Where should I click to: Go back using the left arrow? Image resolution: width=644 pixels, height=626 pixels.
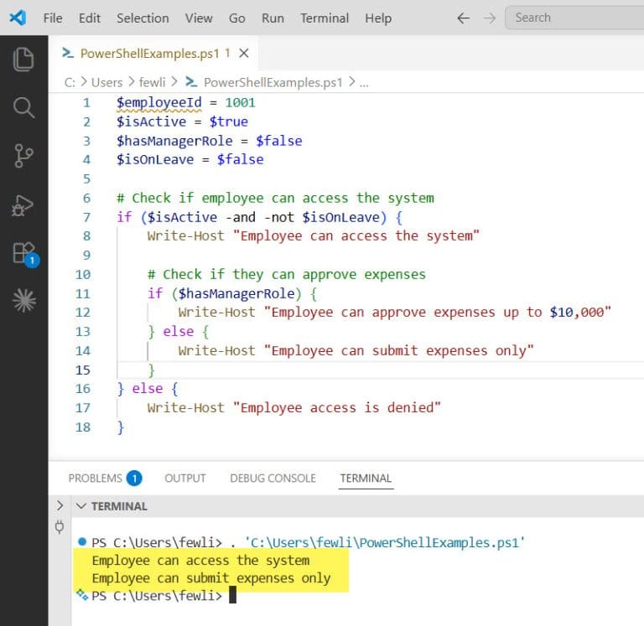[x=463, y=18]
